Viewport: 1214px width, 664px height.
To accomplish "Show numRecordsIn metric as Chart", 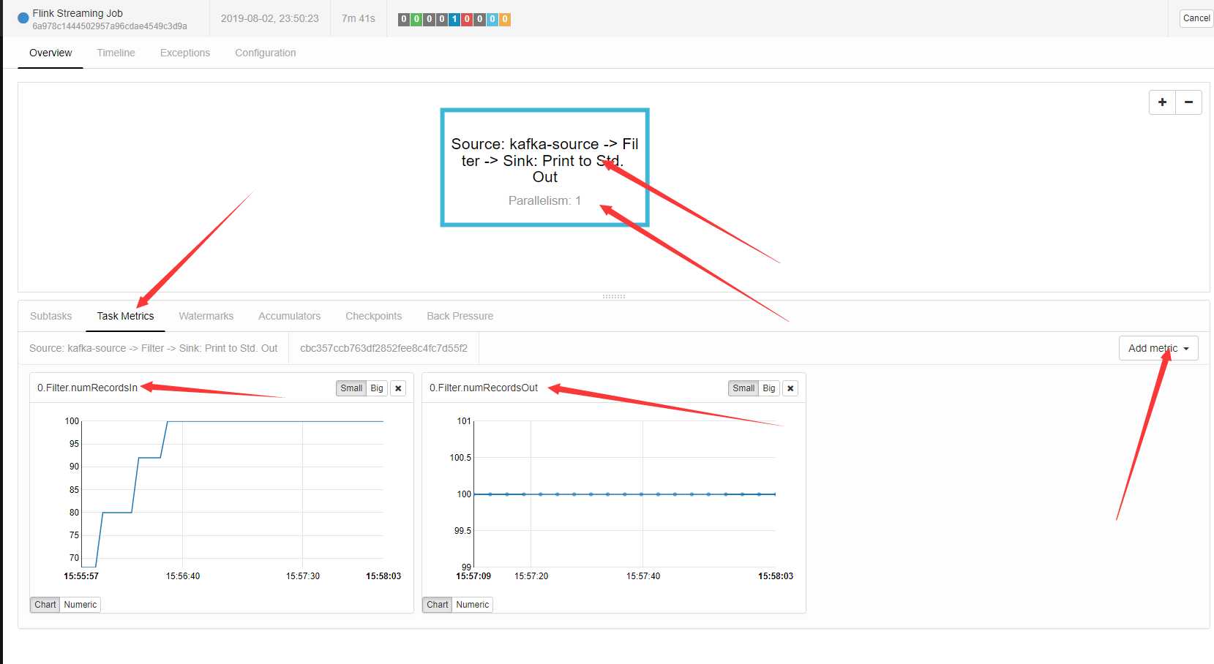I will point(45,605).
